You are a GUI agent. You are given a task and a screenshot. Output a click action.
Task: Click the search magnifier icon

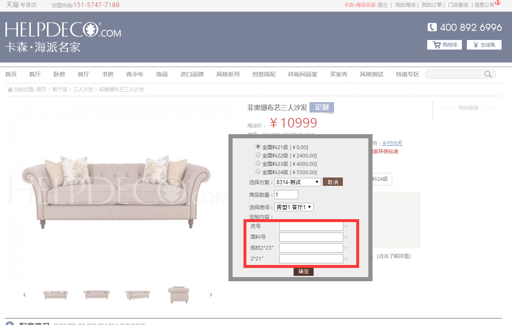[x=488, y=74]
